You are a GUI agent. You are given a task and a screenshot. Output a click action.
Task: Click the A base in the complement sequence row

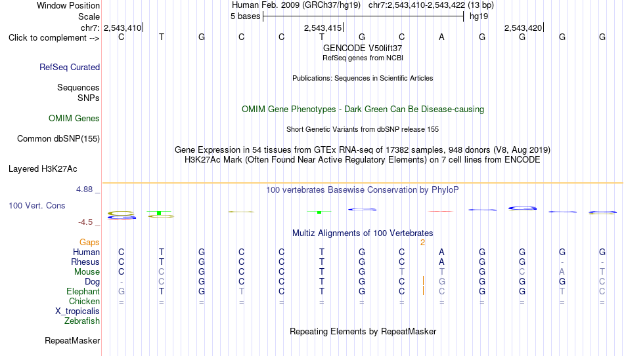point(441,37)
